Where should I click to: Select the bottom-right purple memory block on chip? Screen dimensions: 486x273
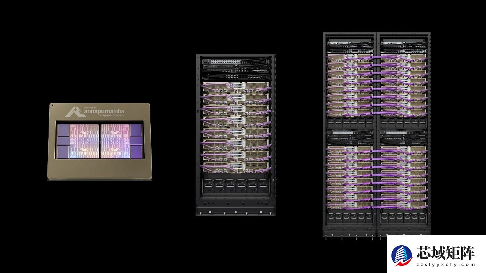coord(136,152)
